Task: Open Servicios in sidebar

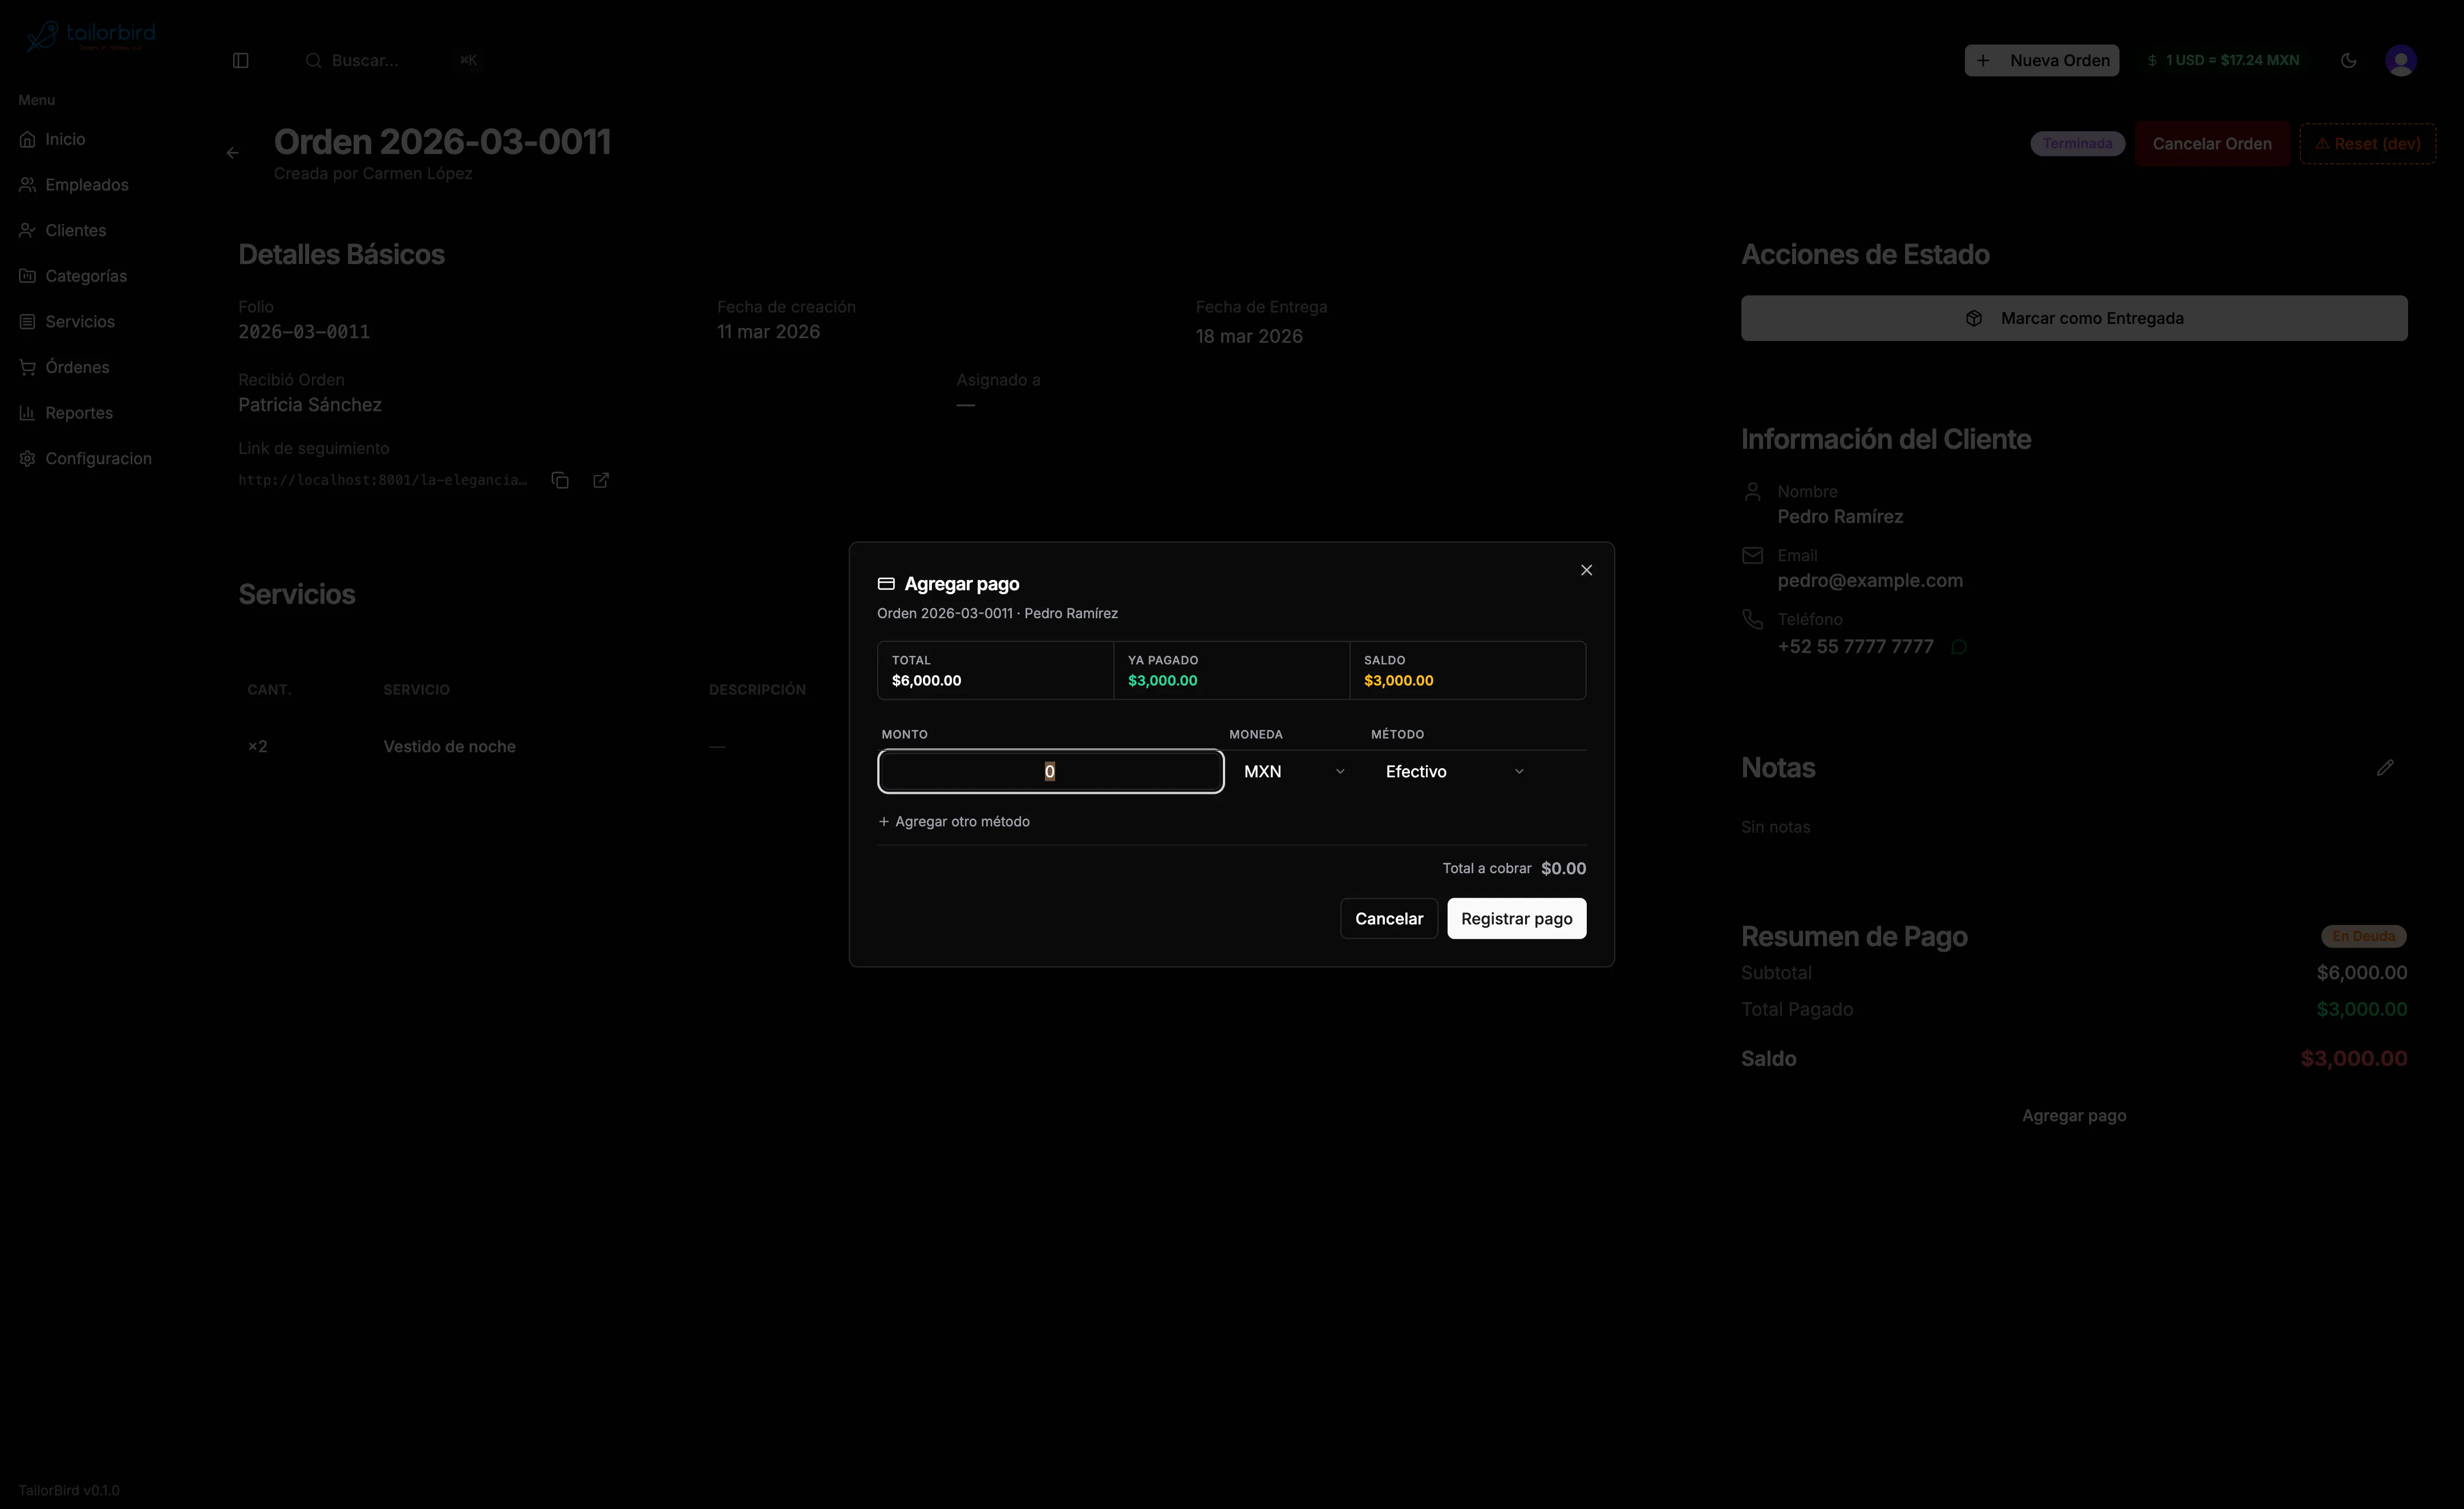Action: [79, 322]
